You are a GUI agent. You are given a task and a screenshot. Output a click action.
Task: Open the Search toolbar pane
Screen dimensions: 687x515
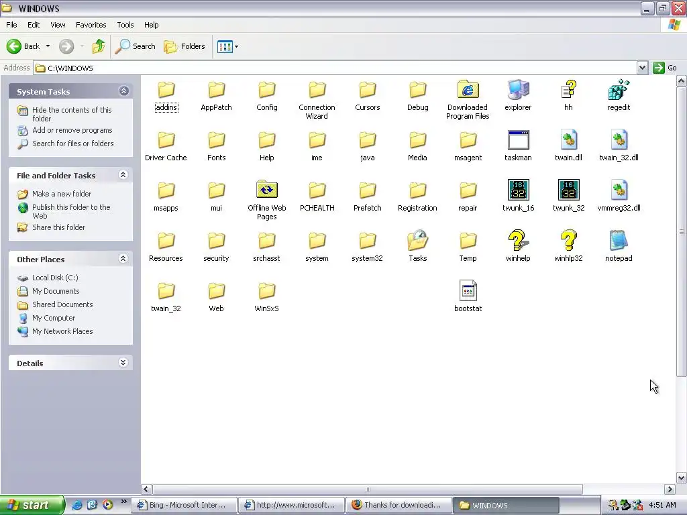(x=136, y=46)
